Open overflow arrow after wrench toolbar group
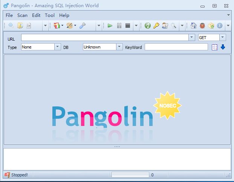Viewport: 234px width, 182px height. click(x=99, y=26)
